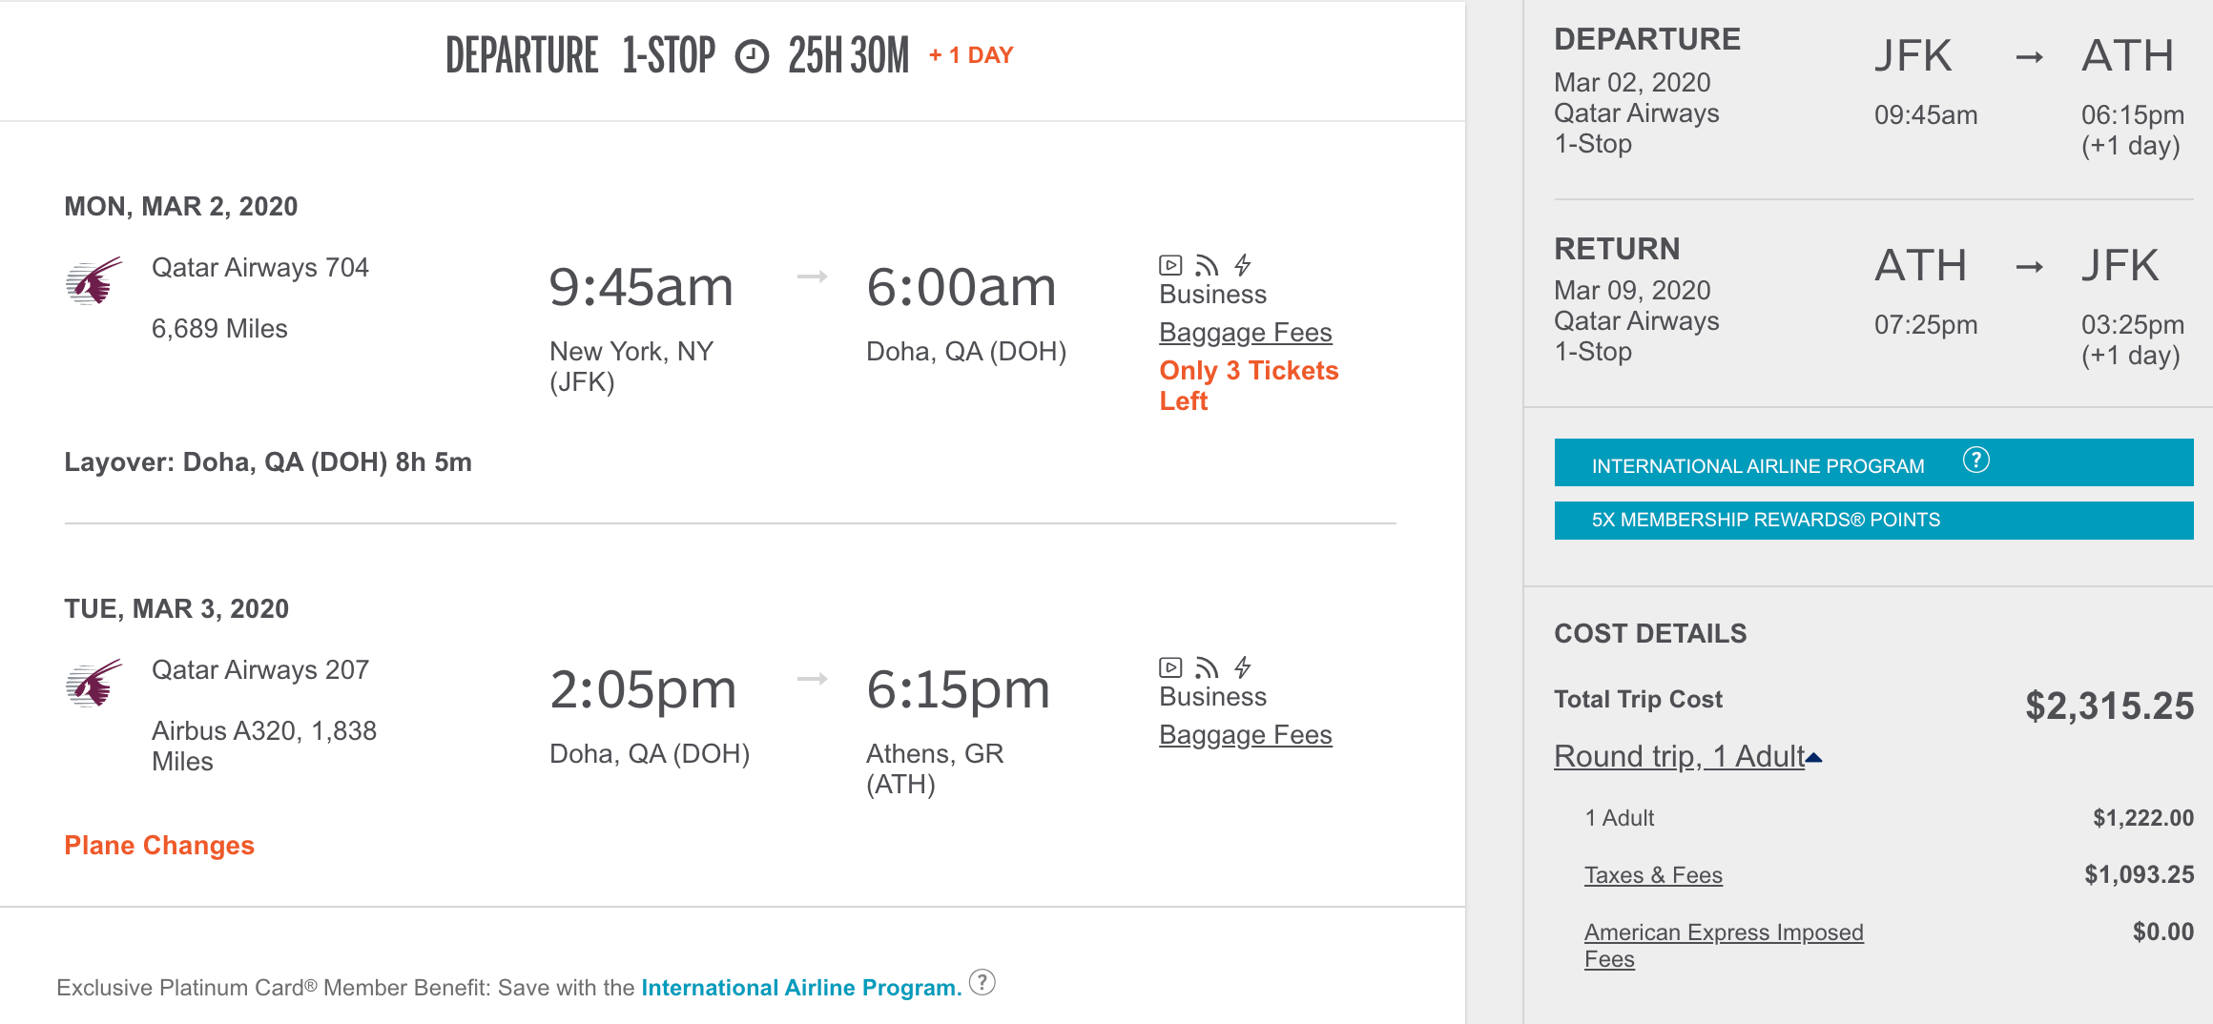
Task: Open the Taxes & Fees details link
Action: tap(1653, 875)
